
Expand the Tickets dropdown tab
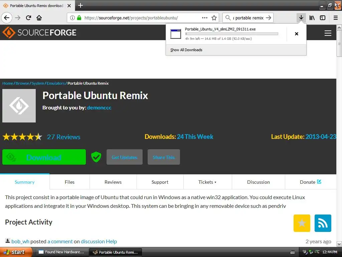(207, 182)
